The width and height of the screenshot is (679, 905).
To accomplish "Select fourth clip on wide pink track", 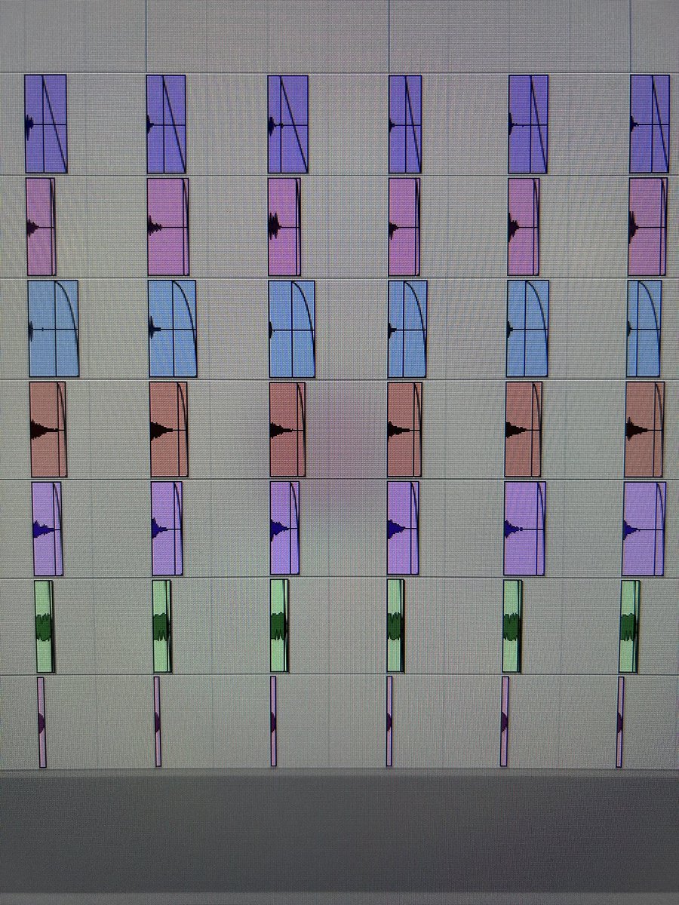I will 405,227.
